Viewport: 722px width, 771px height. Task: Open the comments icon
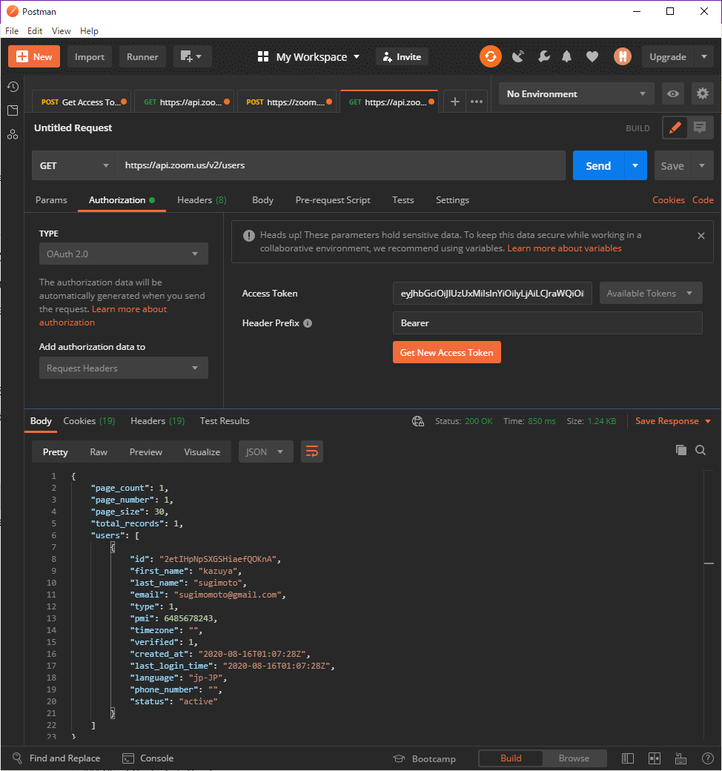coord(699,128)
